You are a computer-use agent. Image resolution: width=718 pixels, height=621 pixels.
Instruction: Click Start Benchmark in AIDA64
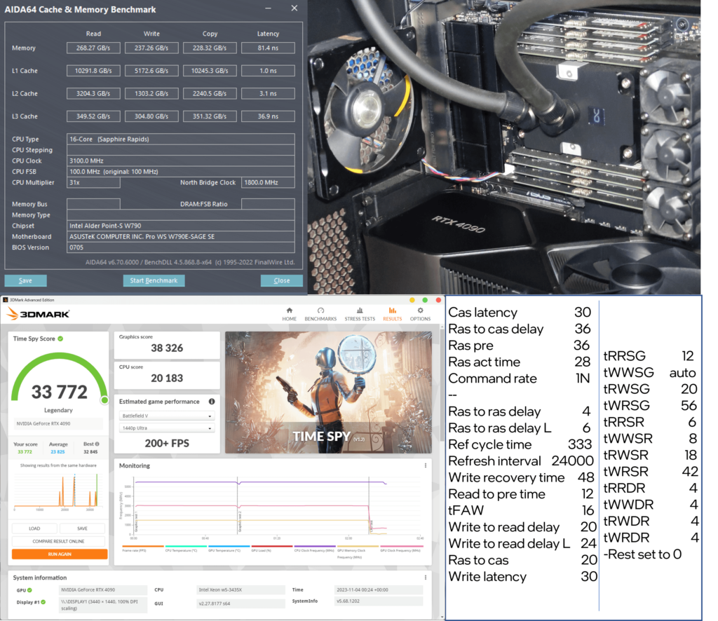[154, 280]
